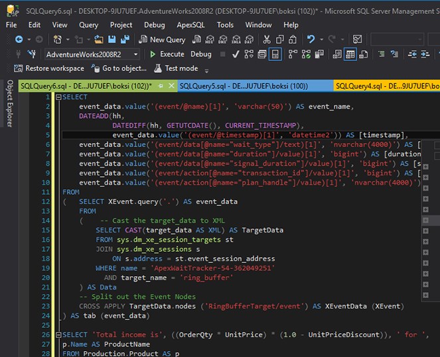Open the ApexSQL menu
Viewport: 440px width, 357px height.
point(191,25)
